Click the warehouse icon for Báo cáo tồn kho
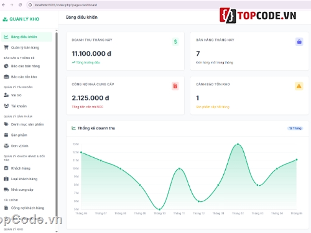 tap(6, 77)
